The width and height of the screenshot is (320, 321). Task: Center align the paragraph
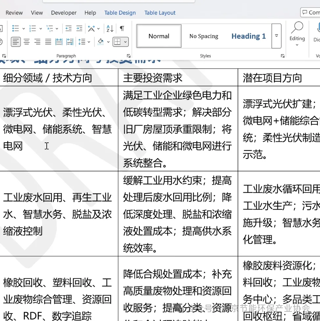pos(27,42)
